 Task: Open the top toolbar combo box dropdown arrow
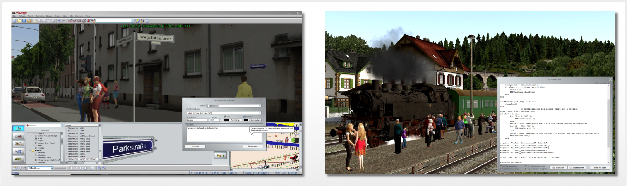[133, 21]
